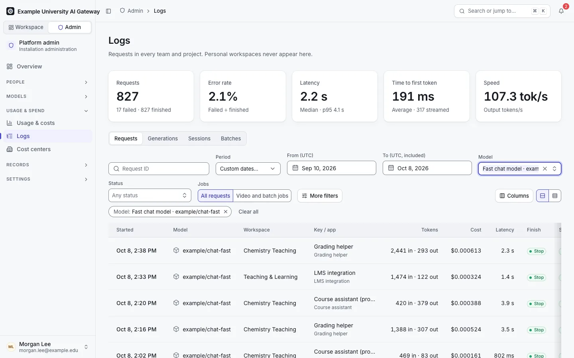Switch to the Sessions tab

point(199,138)
